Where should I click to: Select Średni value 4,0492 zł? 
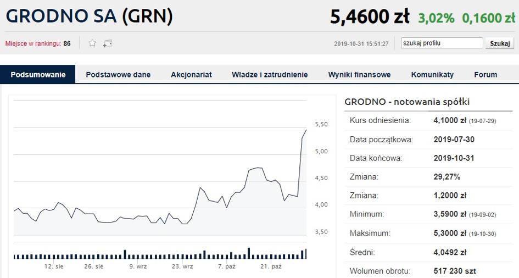450,253
